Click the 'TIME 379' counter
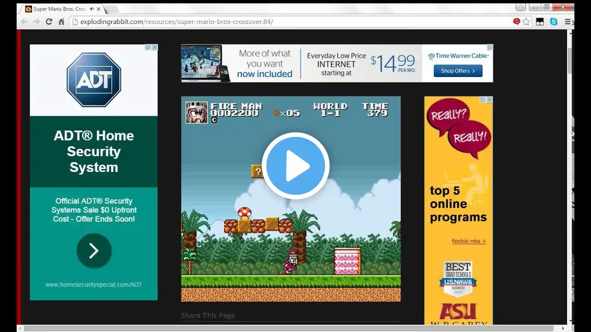This screenshot has height=332, width=591. 375,110
